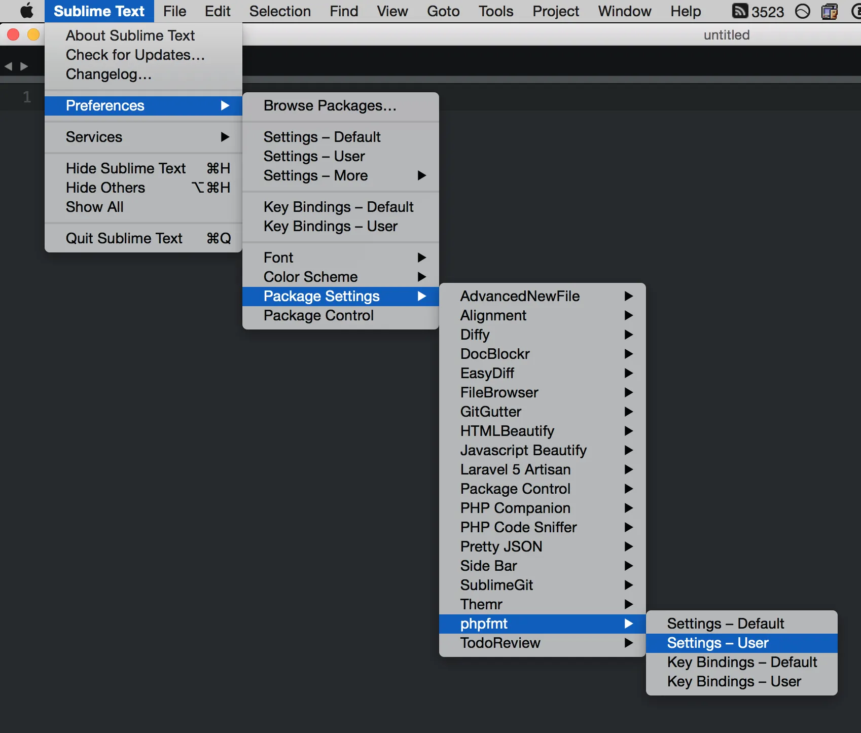The width and height of the screenshot is (861, 733).
Task: Select Check for Updates…
Action: [x=143, y=55]
